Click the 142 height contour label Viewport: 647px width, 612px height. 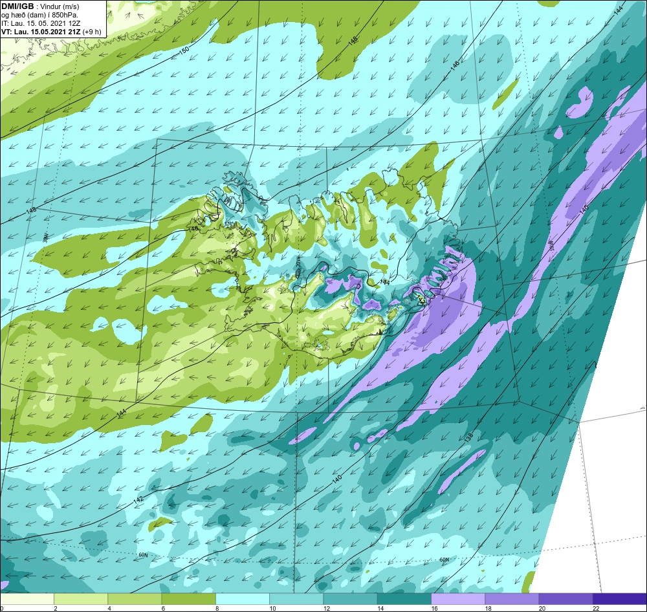tap(138, 499)
